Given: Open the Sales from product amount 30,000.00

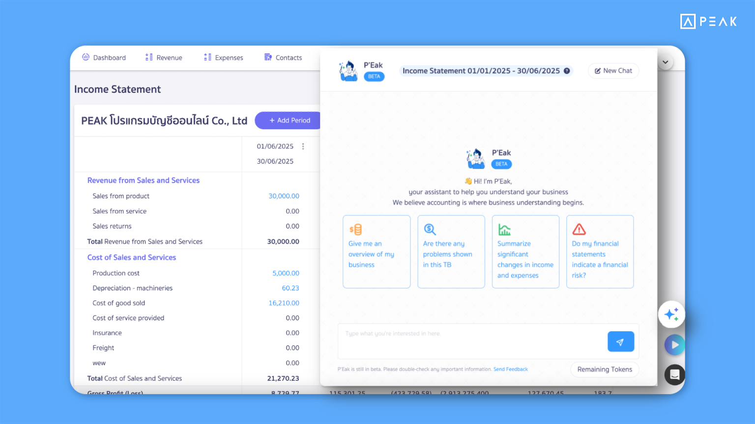Looking at the screenshot, I should tap(284, 196).
